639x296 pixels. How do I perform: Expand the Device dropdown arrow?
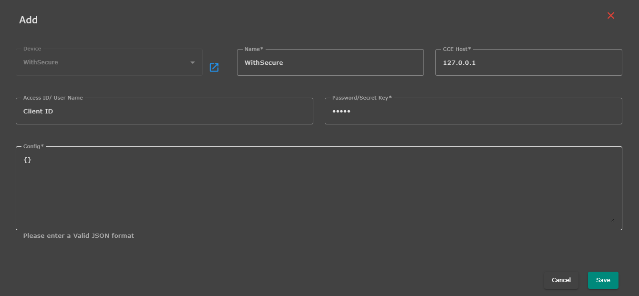point(193,62)
